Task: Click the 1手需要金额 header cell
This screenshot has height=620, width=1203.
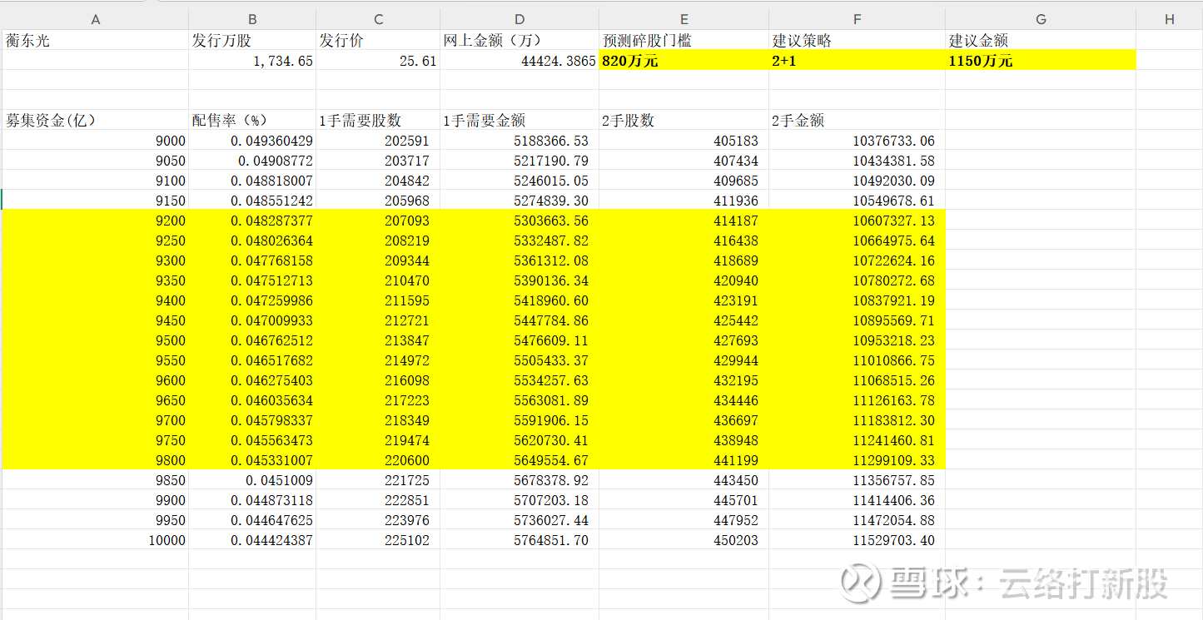Action: click(519, 120)
